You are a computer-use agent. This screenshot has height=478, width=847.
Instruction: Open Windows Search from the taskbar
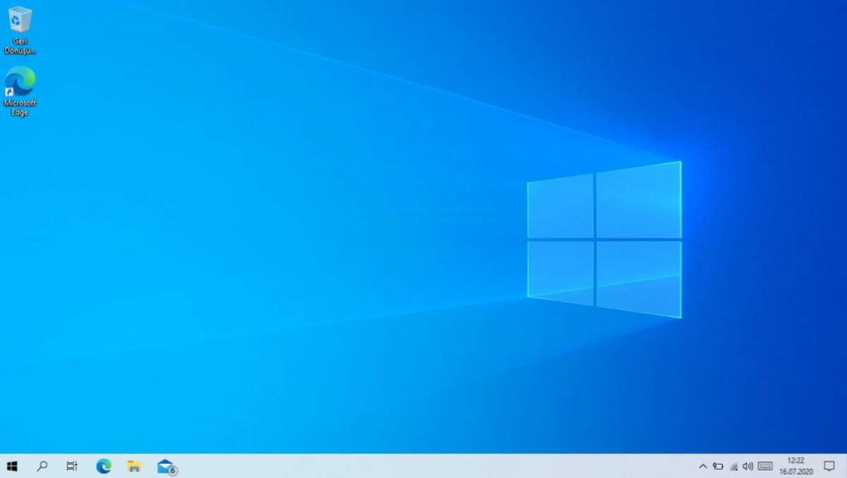point(42,466)
